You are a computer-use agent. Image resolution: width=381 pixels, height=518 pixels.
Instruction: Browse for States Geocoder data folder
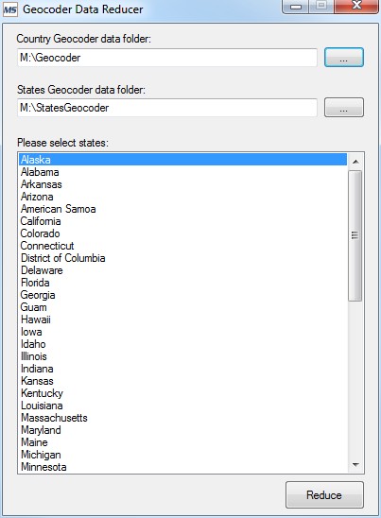[x=344, y=108]
